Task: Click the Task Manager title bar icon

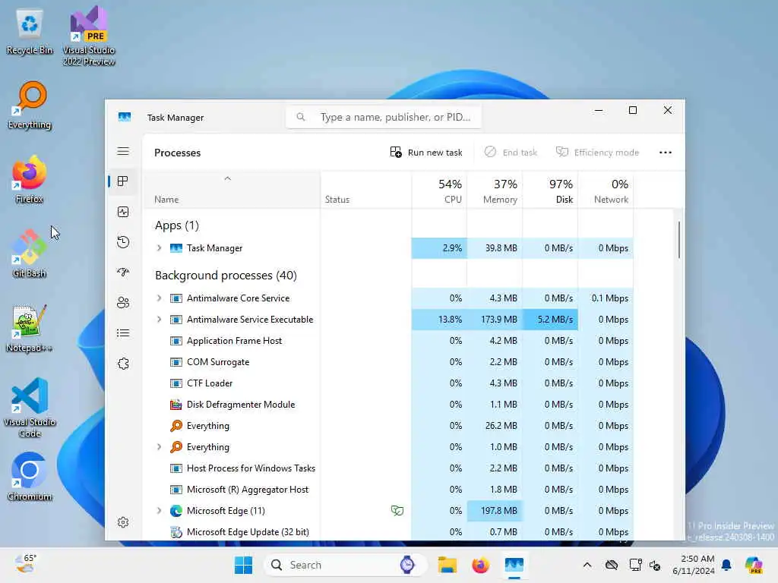Action: 125,118
